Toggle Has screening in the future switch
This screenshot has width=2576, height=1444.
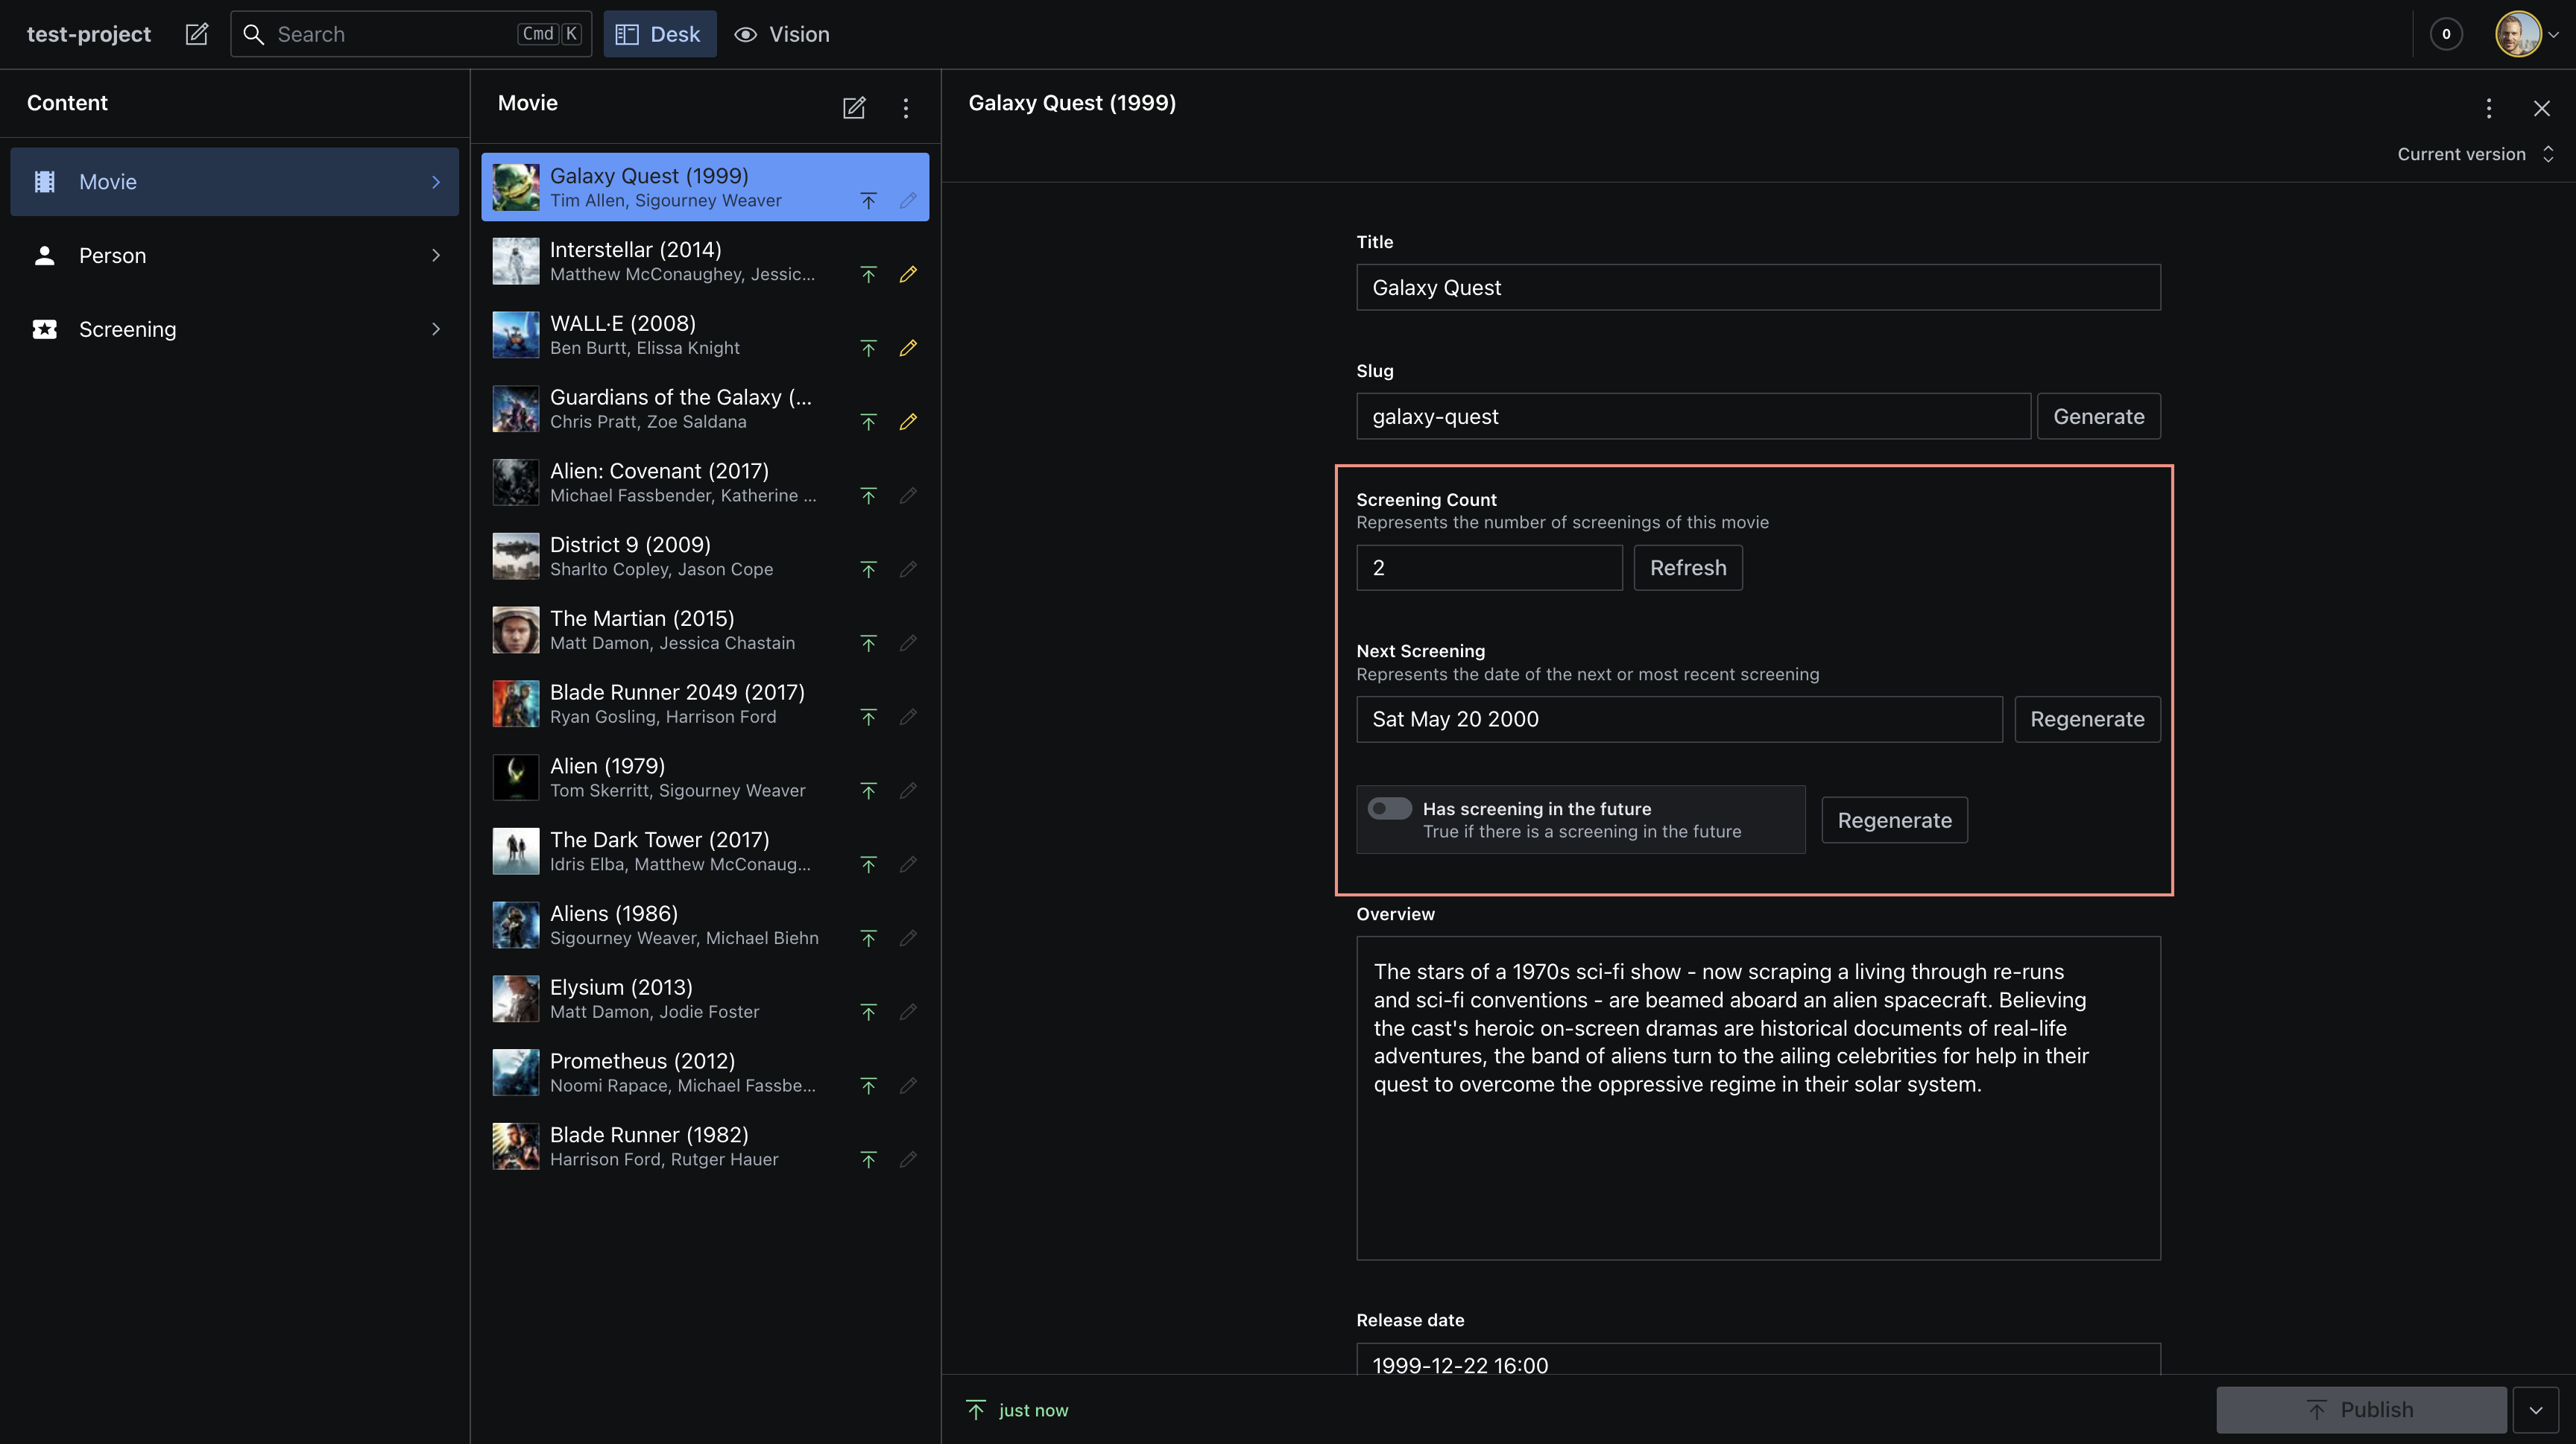(x=1389, y=808)
